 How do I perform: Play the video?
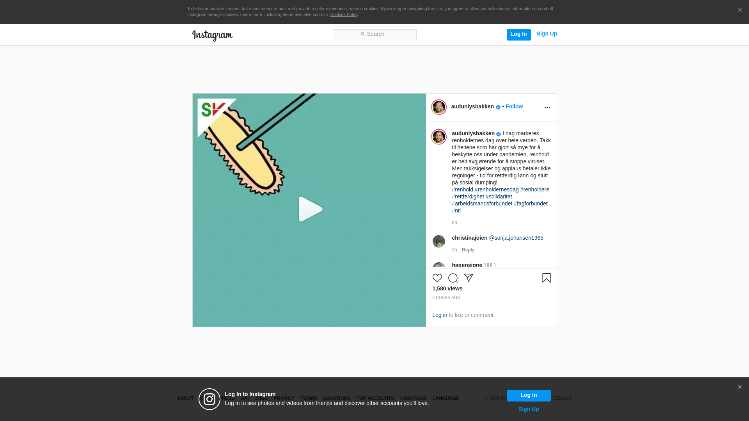[309, 209]
